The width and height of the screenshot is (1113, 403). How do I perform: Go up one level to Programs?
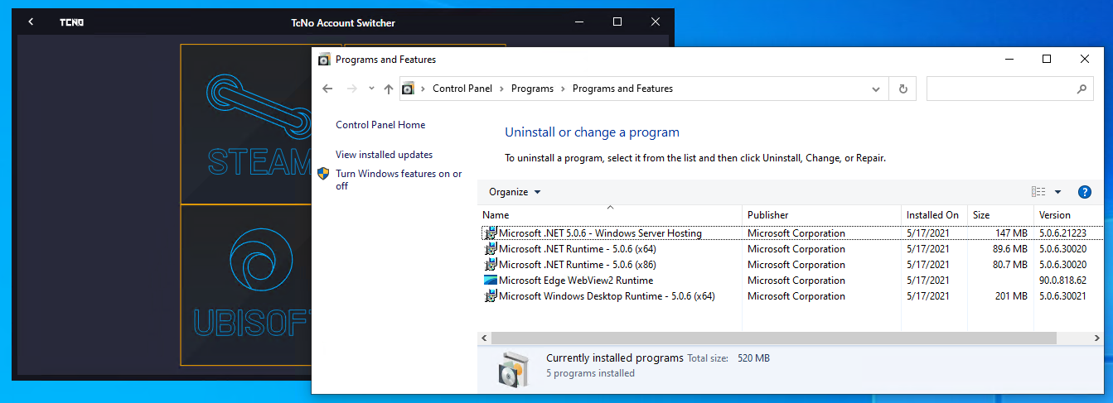pyautogui.click(x=389, y=89)
